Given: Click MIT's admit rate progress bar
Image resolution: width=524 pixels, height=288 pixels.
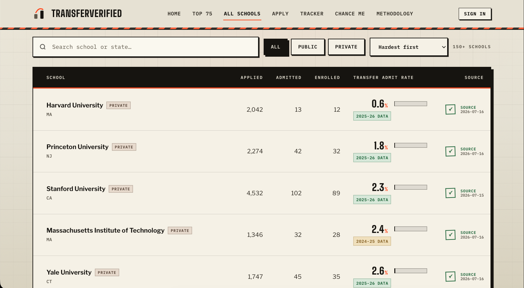Looking at the screenshot, I should [411, 229].
